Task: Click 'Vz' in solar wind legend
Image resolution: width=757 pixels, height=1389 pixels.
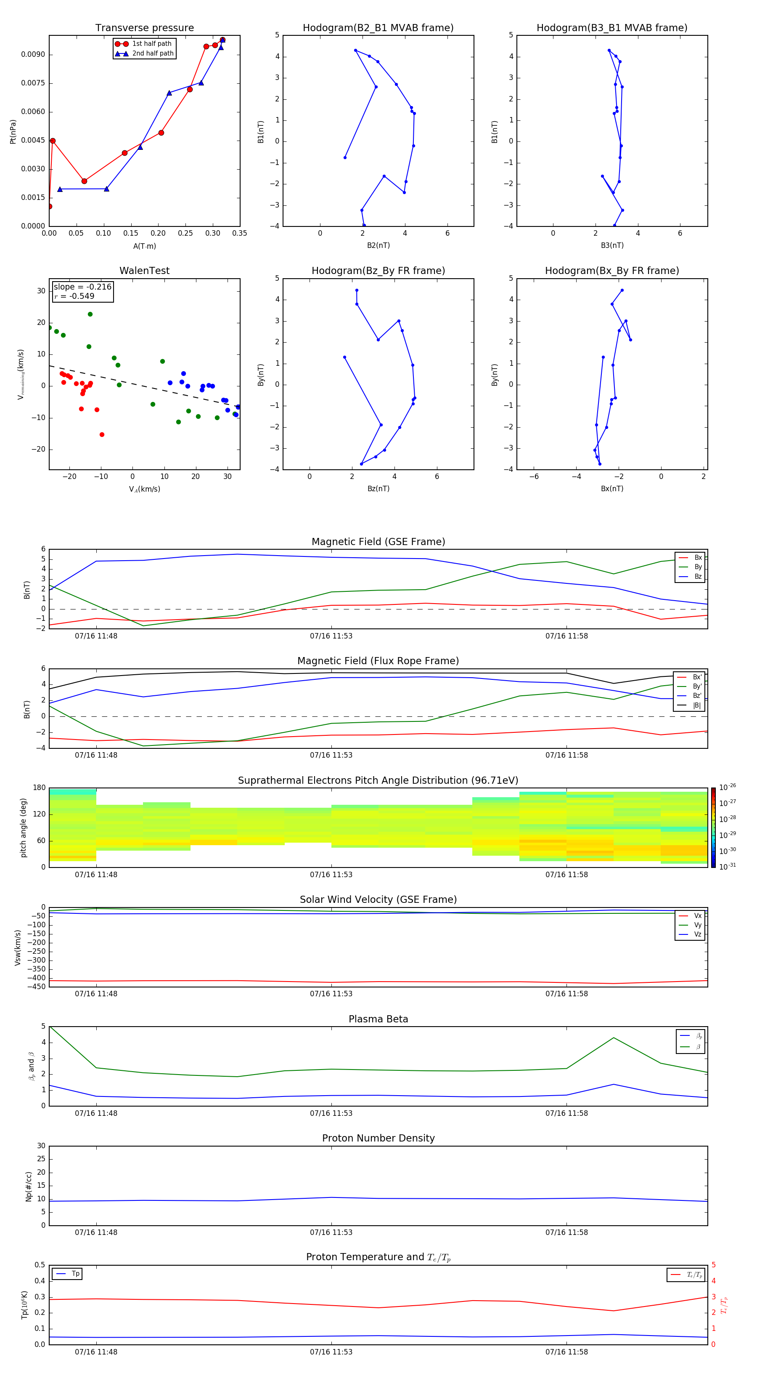Action: (698, 934)
